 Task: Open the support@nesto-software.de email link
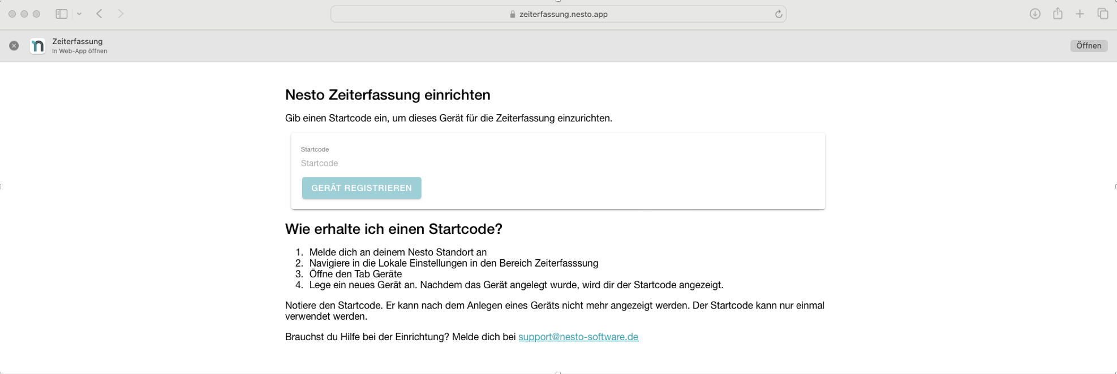click(578, 337)
